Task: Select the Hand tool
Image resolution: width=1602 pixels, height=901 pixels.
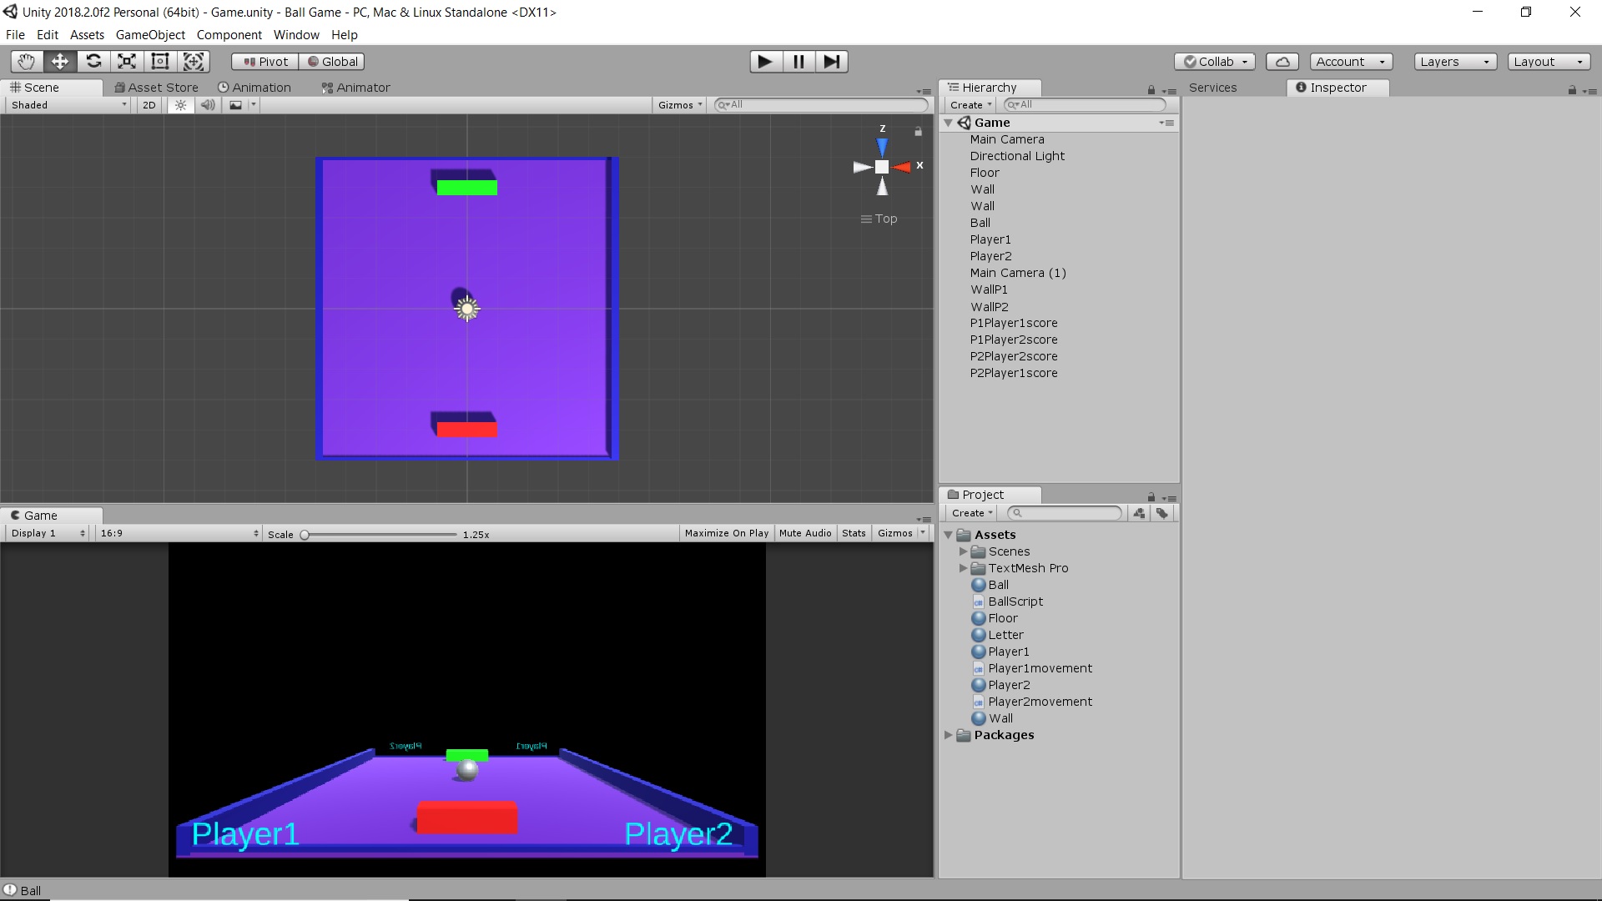Action: (26, 61)
